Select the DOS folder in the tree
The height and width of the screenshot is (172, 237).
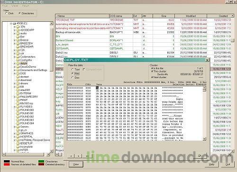(x=23, y=73)
